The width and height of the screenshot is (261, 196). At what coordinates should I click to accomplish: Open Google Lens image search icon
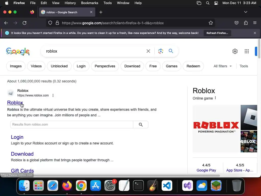tap(161, 51)
